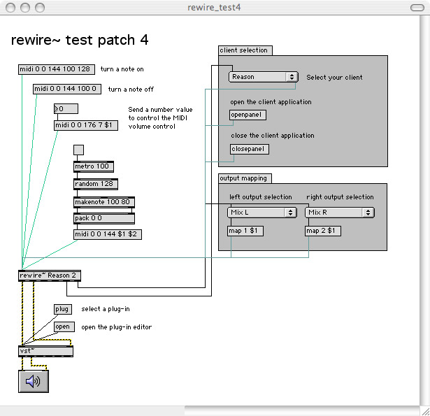Click the plug message box

coord(63,309)
